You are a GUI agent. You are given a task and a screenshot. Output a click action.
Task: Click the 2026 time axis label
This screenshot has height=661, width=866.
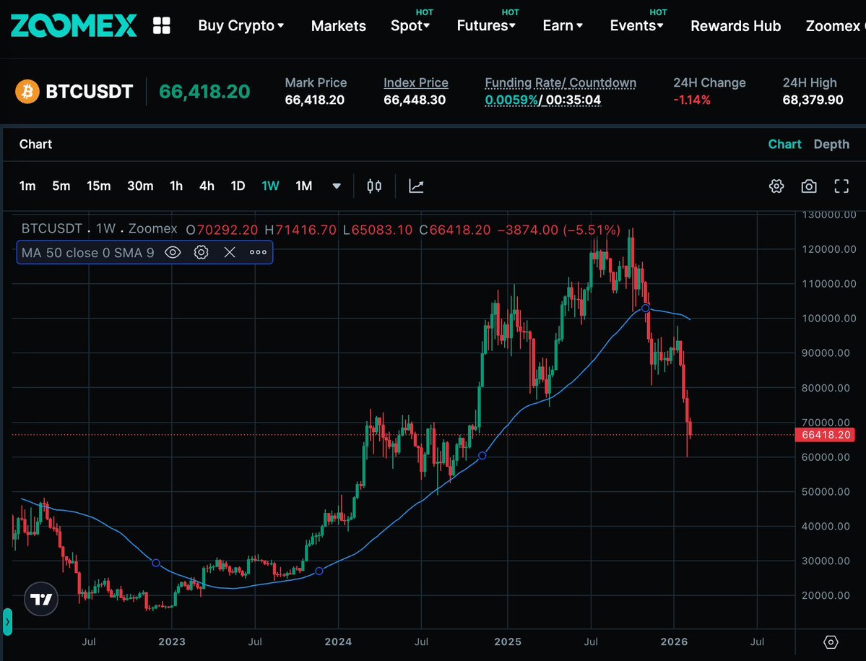(x=675, y=641)
